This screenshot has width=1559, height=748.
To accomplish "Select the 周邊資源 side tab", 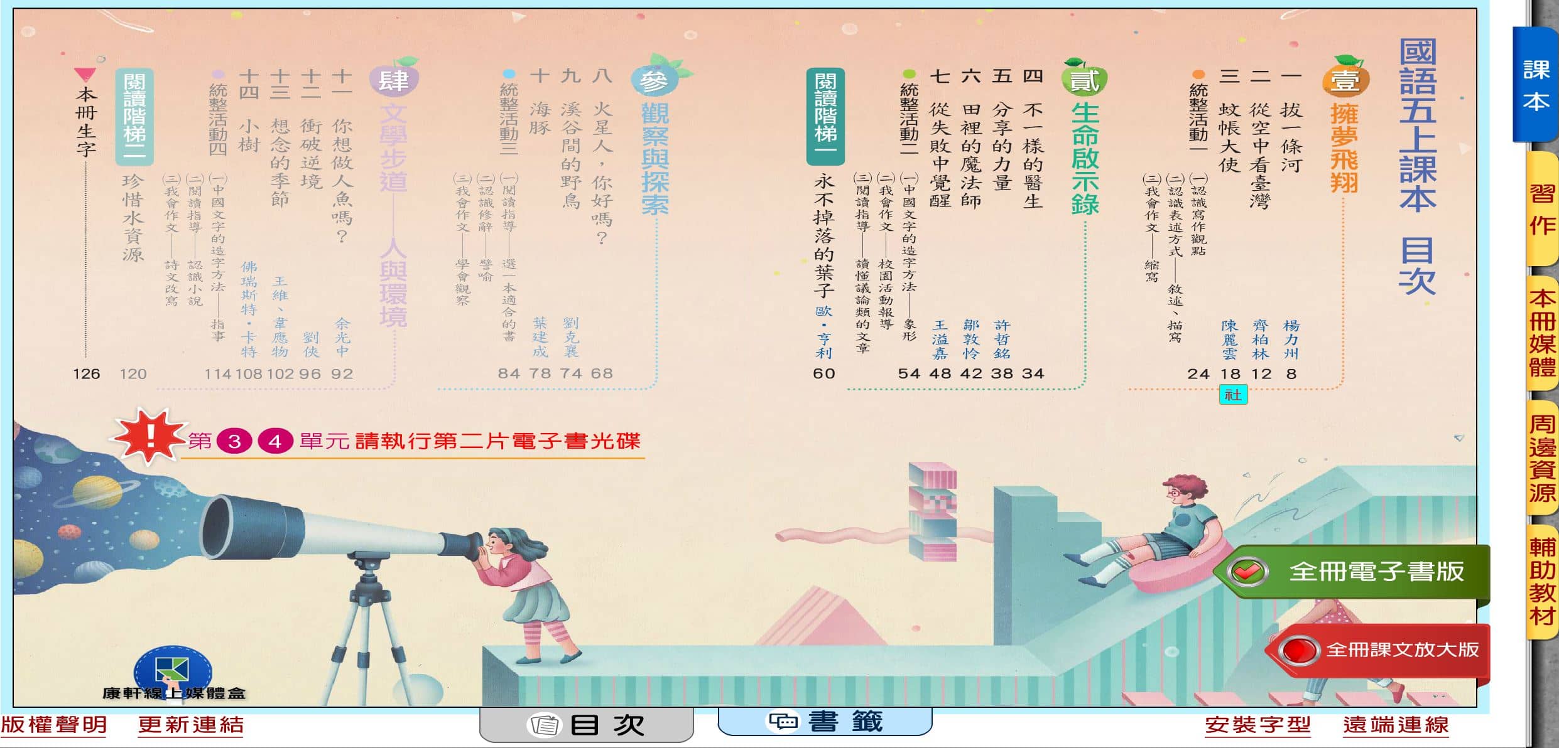I will [1542, 458].
